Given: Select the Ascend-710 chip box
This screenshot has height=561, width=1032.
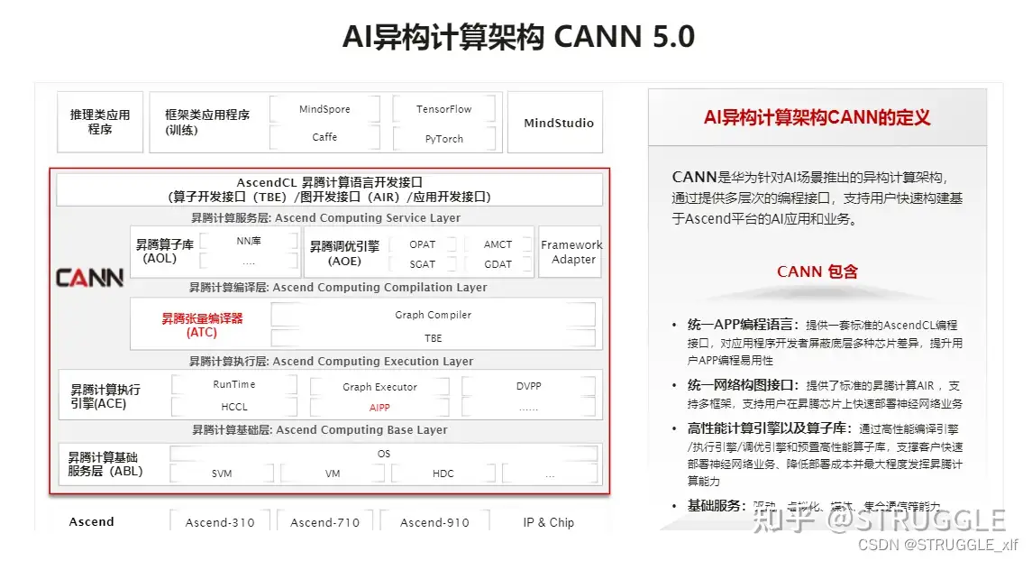Looking at the screenshot, I should coord(325,522).
